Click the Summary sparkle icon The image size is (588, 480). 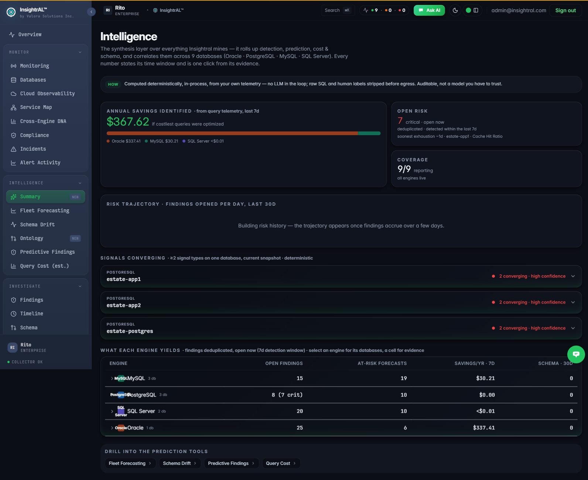coord(14,197)
